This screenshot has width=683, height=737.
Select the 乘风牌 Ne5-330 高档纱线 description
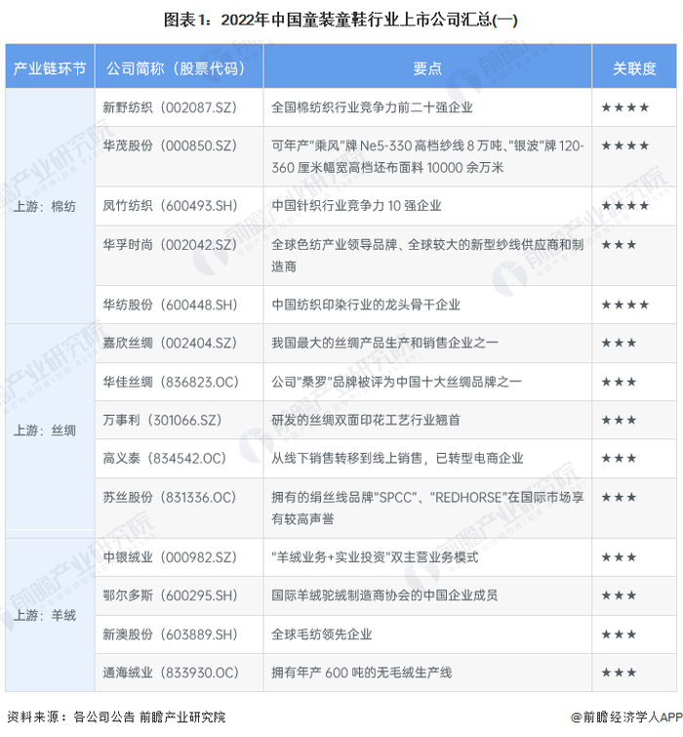point(427,156)
